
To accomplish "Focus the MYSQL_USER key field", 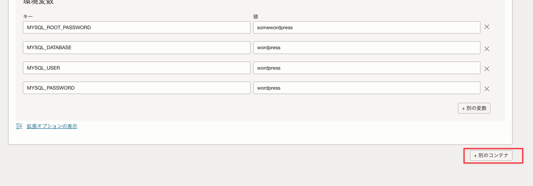I will coord(136,68).
